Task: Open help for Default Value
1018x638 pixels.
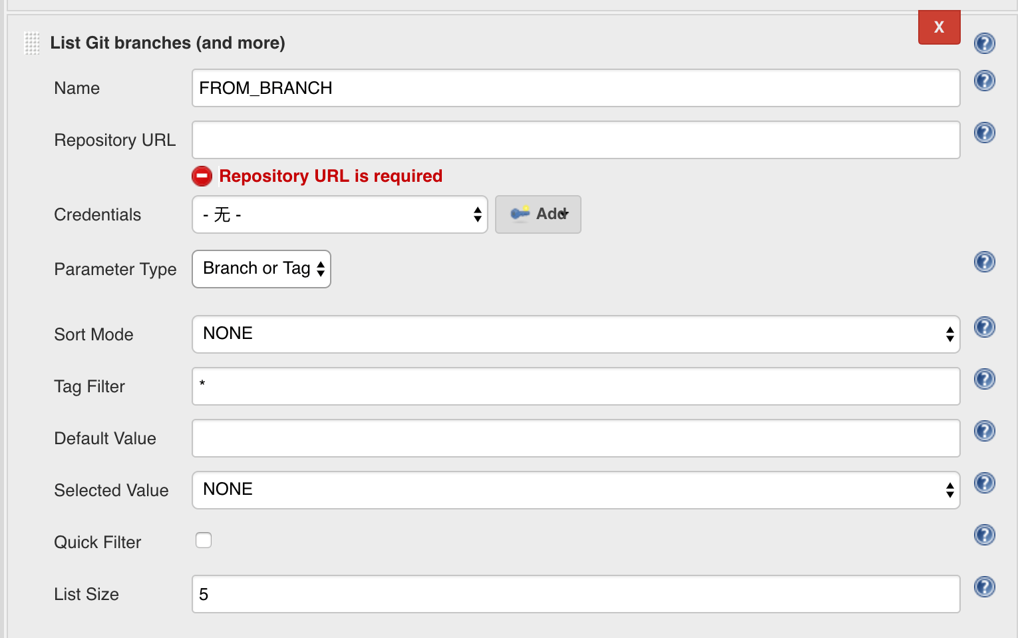Action: tap(984, 431)
